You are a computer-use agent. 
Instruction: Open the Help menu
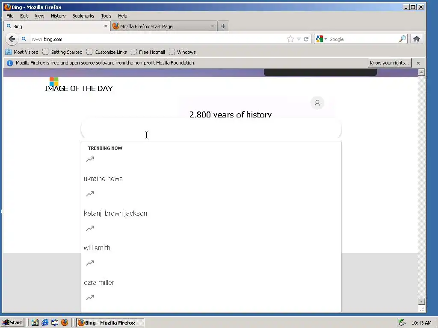coord(123,16)
